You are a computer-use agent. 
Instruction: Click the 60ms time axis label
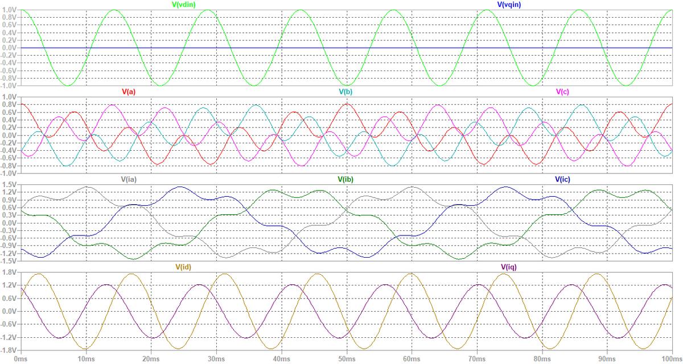coord(412,359)
